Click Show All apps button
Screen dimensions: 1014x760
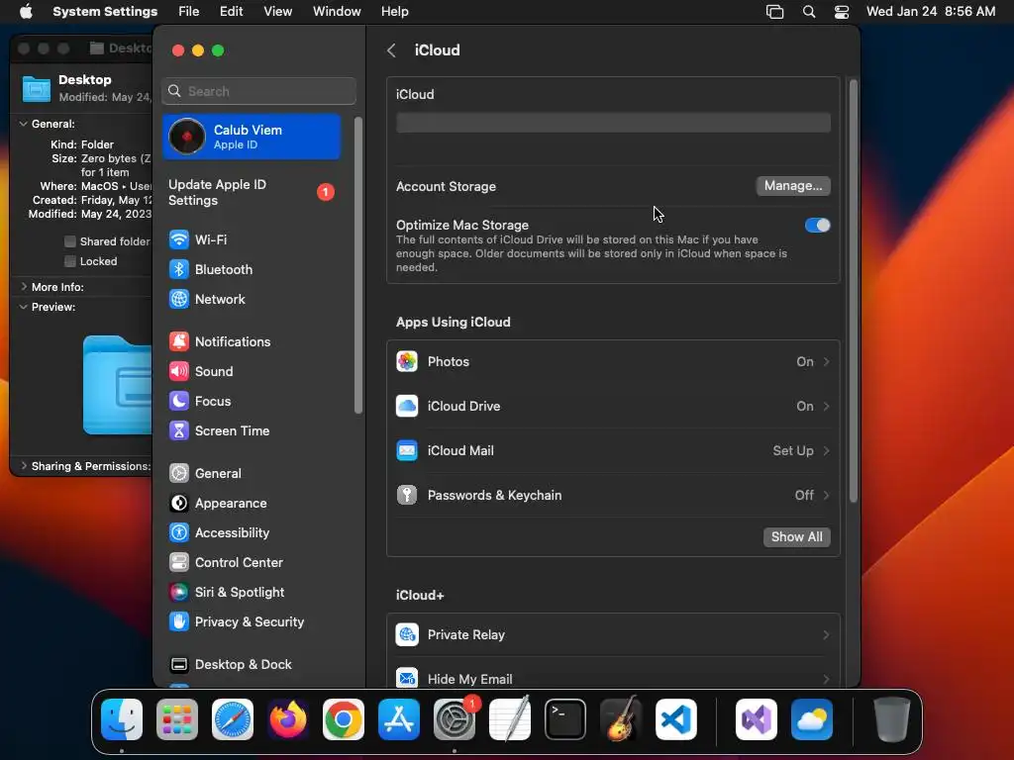point(797,537)
